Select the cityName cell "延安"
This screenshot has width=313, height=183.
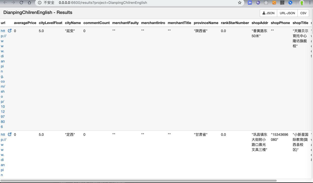tap(70, 31)
